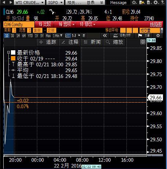Click the 线段图 line chart label
This screenshot has height=169, width=167.
(156, 25)
